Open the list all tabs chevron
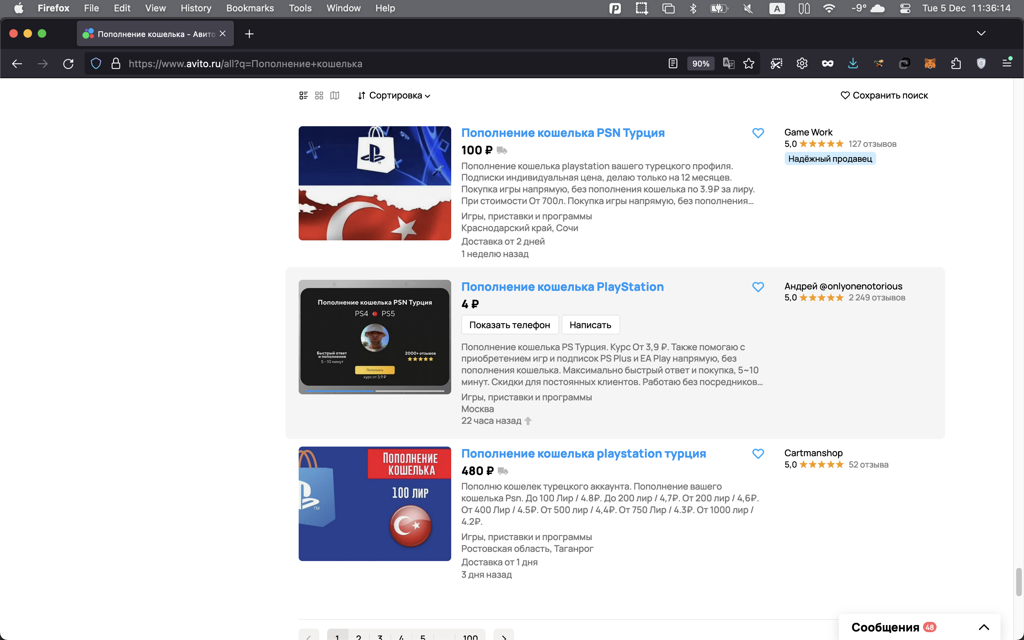 981,33
